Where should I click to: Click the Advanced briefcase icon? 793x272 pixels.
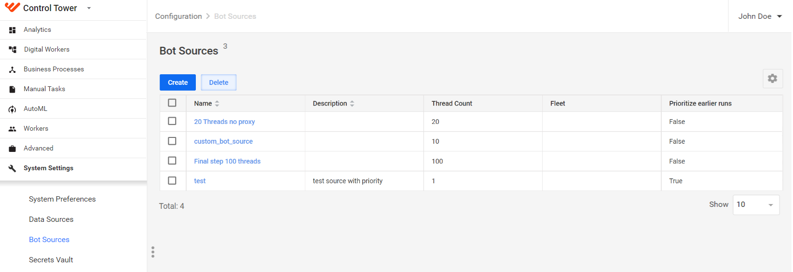[x=13, y=149]
